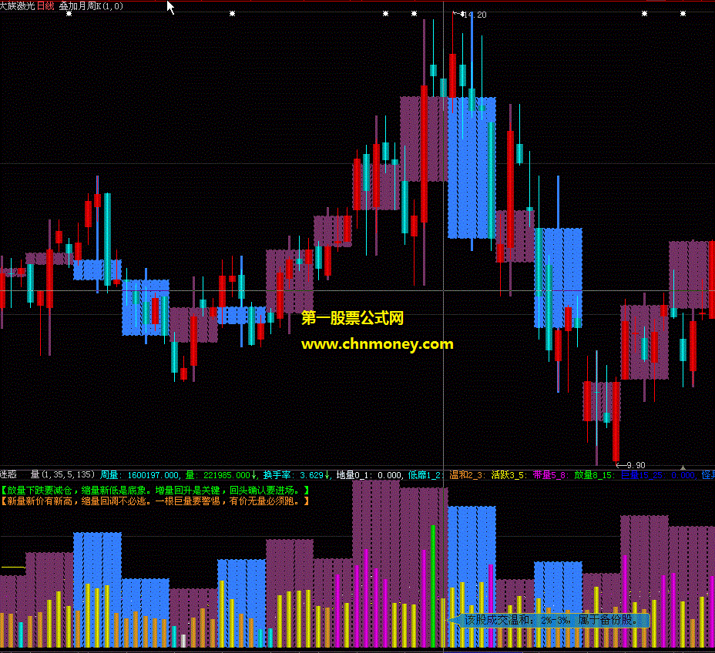Click the long red candle above the 9.90 label

pos(616,421)
